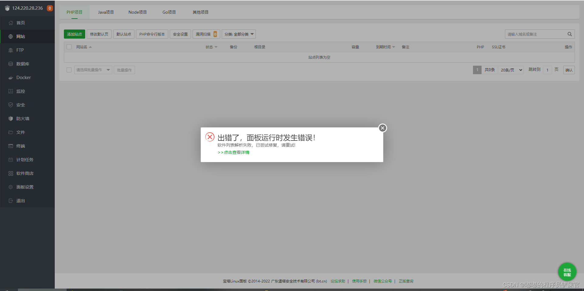Open the 文件 folder icon
The height and width of the screenshot is (291, 584).
click(11, 132)
